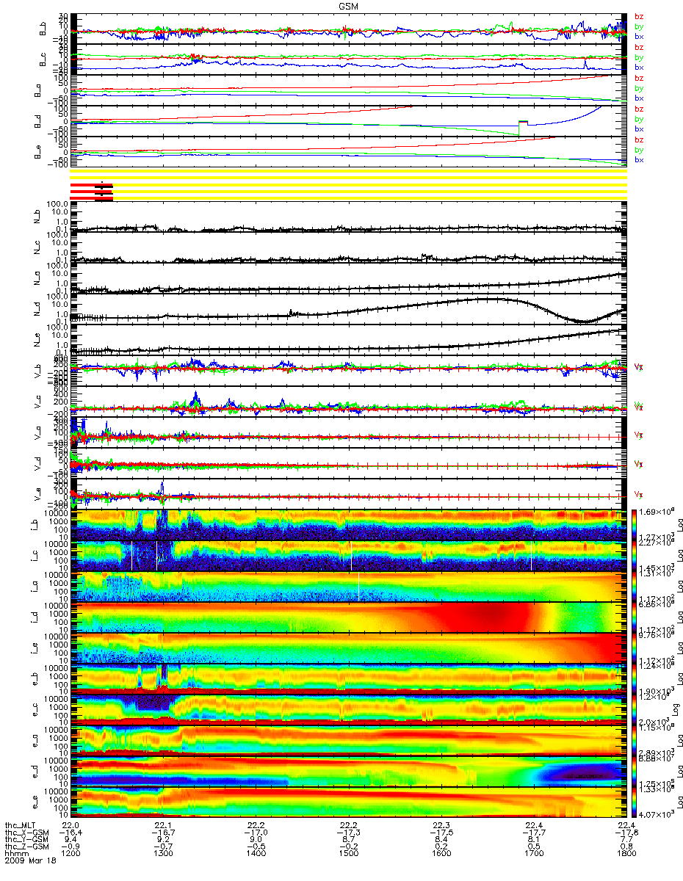Click the 1200 time tick label
This screenshot has width=683, height=881.
coord(71,852)
